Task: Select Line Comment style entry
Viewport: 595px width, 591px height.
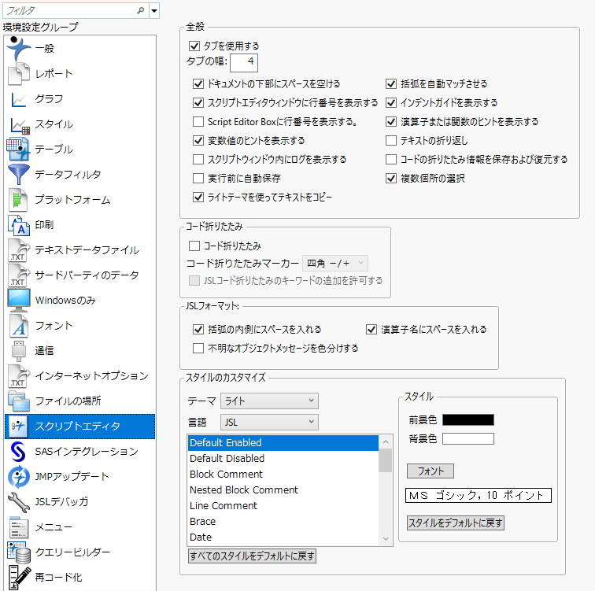Action: point(283,506)
